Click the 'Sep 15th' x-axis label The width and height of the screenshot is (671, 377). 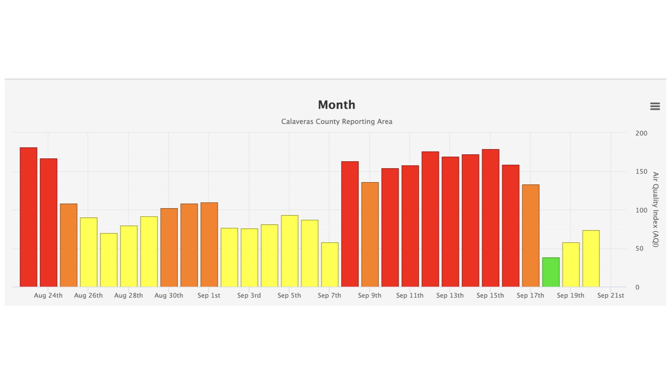point(490,295)
